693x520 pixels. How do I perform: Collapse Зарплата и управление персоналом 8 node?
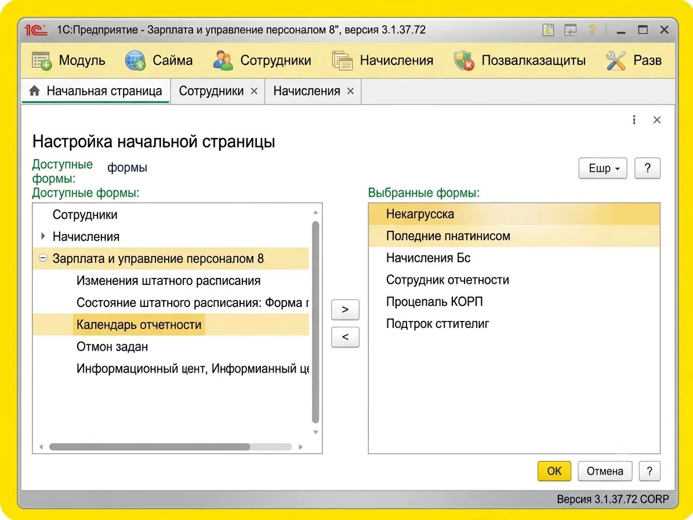43,258
